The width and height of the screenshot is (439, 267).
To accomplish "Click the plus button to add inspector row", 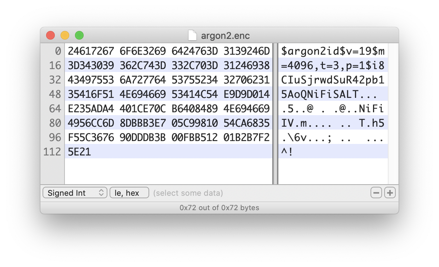I will (x=390, y=193).
